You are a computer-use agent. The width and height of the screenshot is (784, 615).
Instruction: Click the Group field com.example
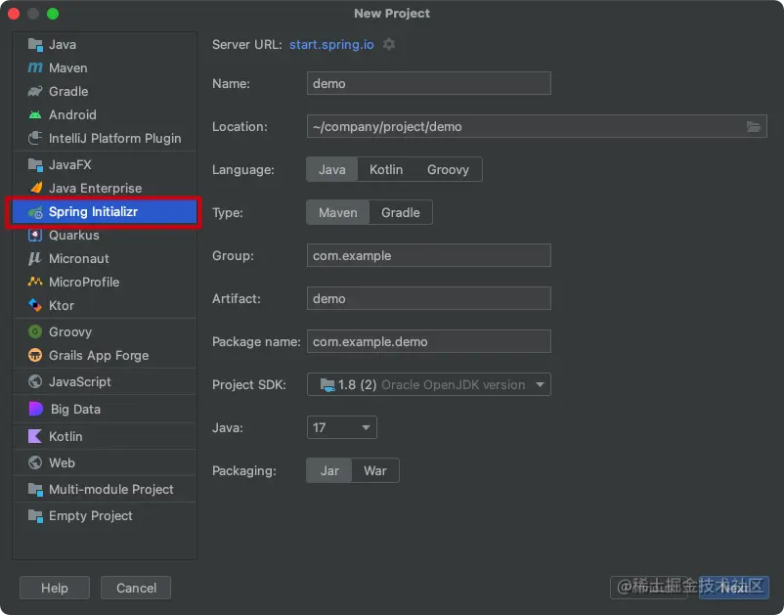[x=429, y=255]
